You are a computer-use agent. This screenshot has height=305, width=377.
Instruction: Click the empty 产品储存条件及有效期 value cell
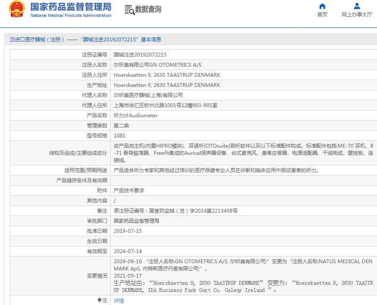tap(244, 181)
